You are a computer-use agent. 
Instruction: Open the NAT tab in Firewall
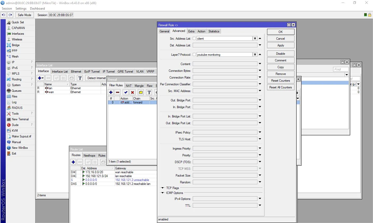click(129, 86)
